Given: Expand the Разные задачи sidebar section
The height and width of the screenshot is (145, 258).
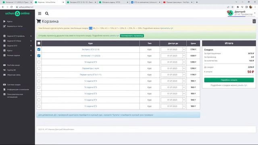Looking at the screenshot, I should click(x=31, y=56).
